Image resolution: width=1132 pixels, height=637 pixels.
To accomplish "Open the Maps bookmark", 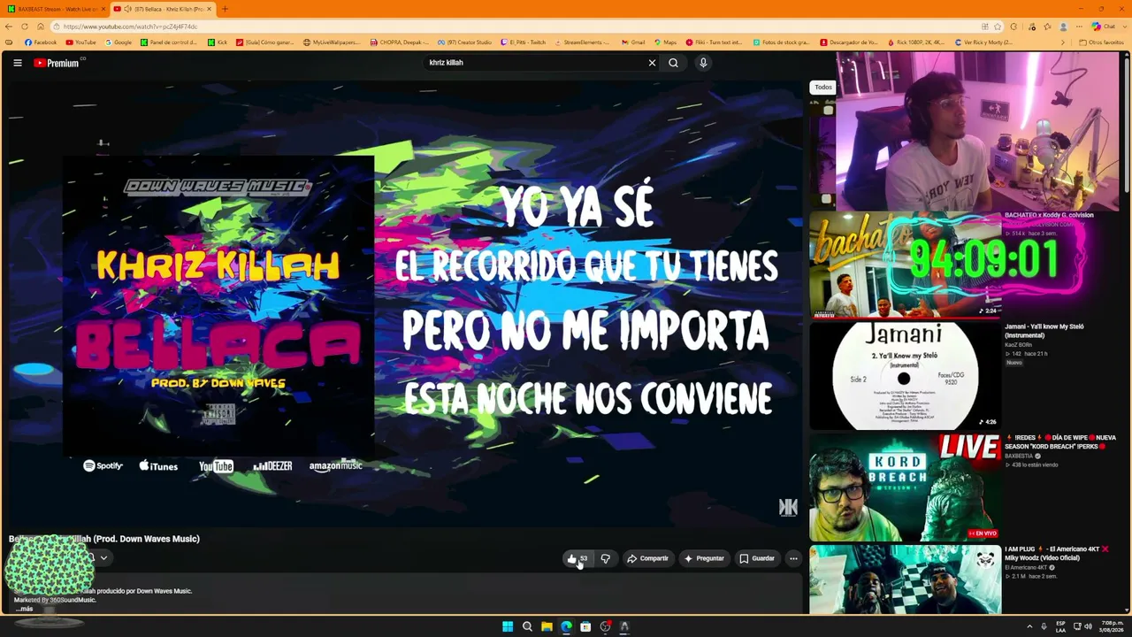I will 665,42.
